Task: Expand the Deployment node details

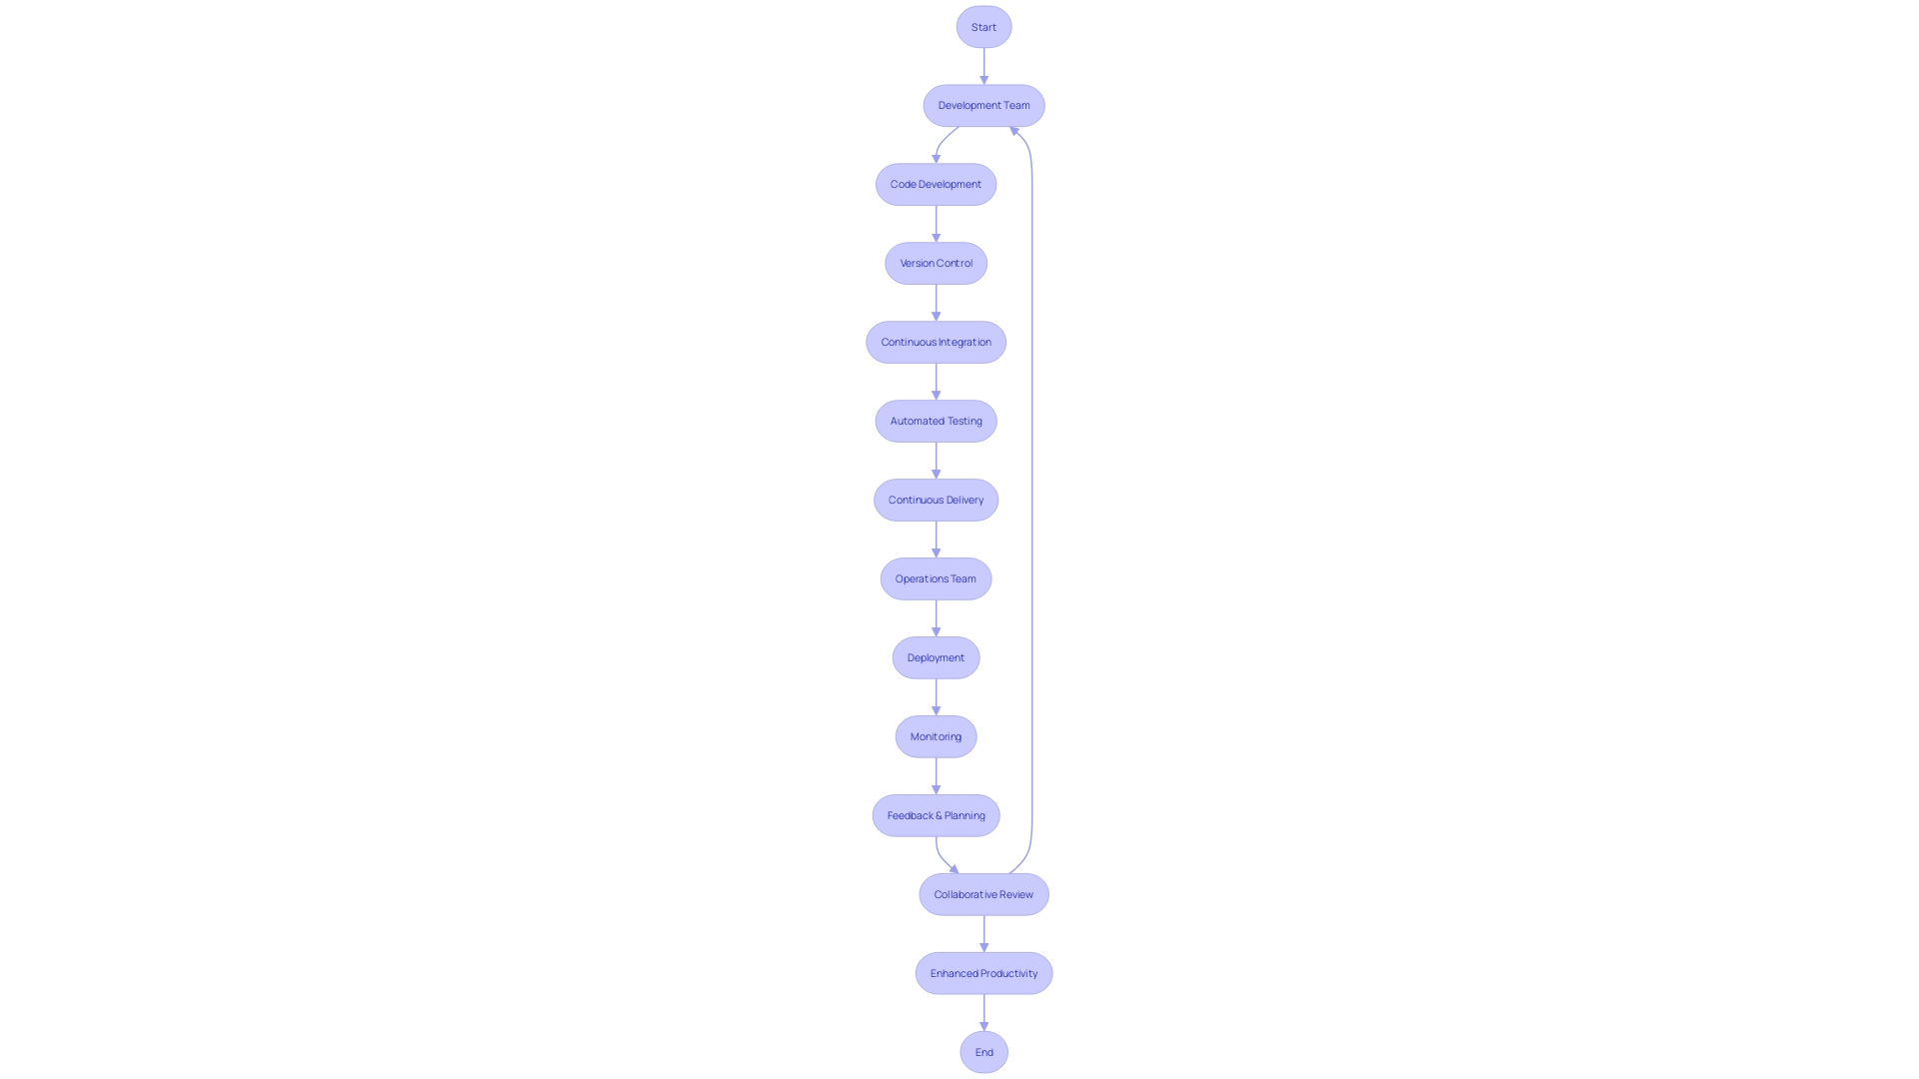Action: coord(935,656)
